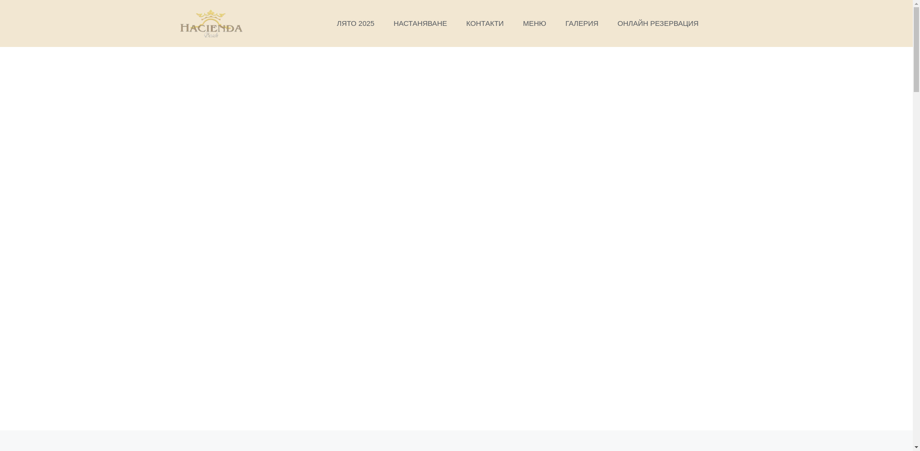Click the golden crown emblem in the logo
Image resolution: width=920 pixels, height=451 pixels.
pyautogui.click(x=210, y=16)
